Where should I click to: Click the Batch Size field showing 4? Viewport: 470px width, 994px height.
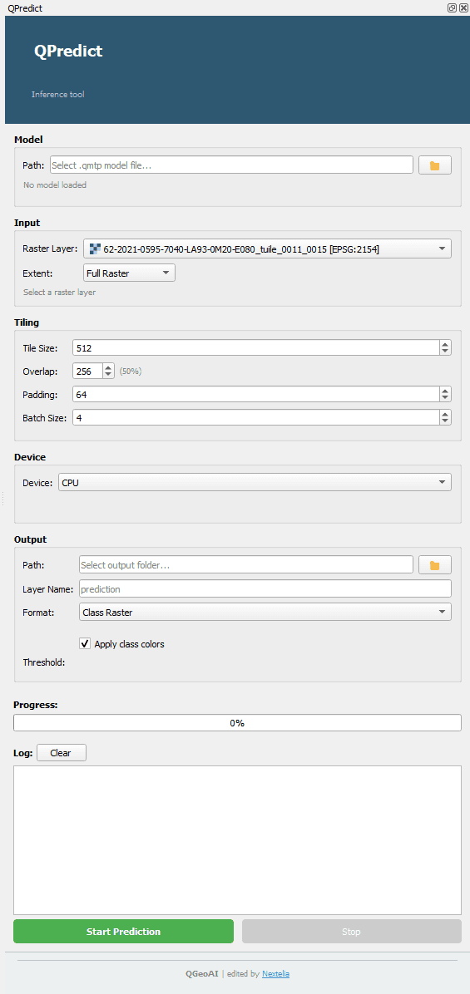click(x=256, y=417)
